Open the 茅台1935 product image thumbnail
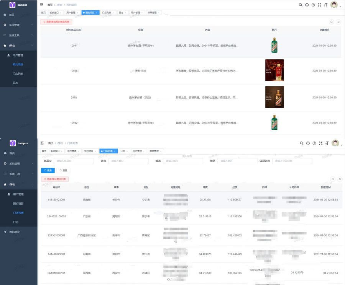 click(274, 70)
